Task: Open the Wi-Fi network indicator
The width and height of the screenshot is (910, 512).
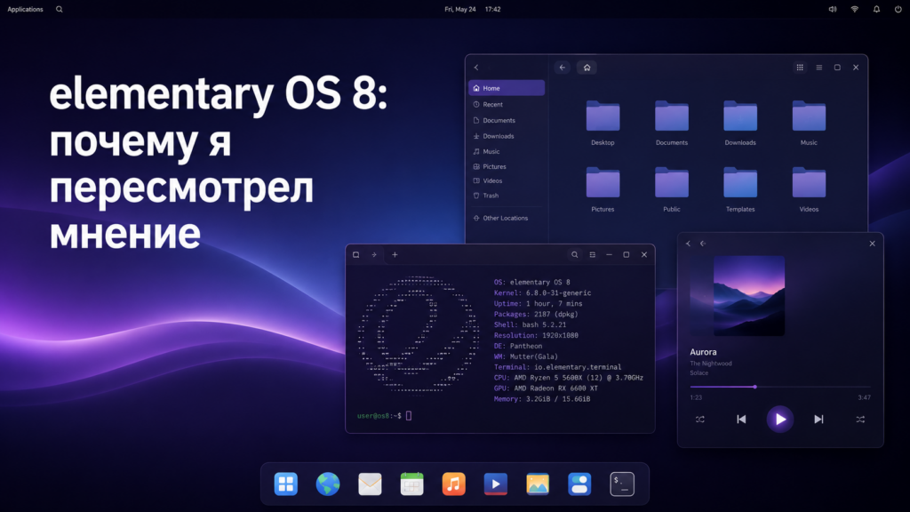Action: coord(854,9)
